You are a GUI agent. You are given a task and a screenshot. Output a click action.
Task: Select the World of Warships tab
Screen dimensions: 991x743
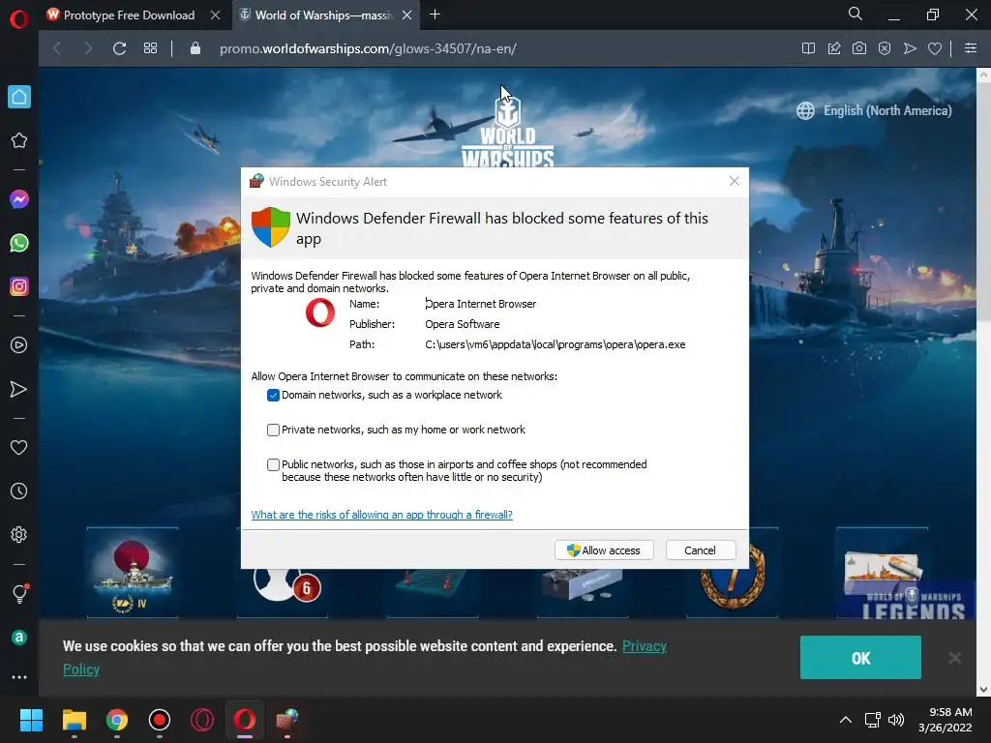pyautogui.click(x=324, y=15)
